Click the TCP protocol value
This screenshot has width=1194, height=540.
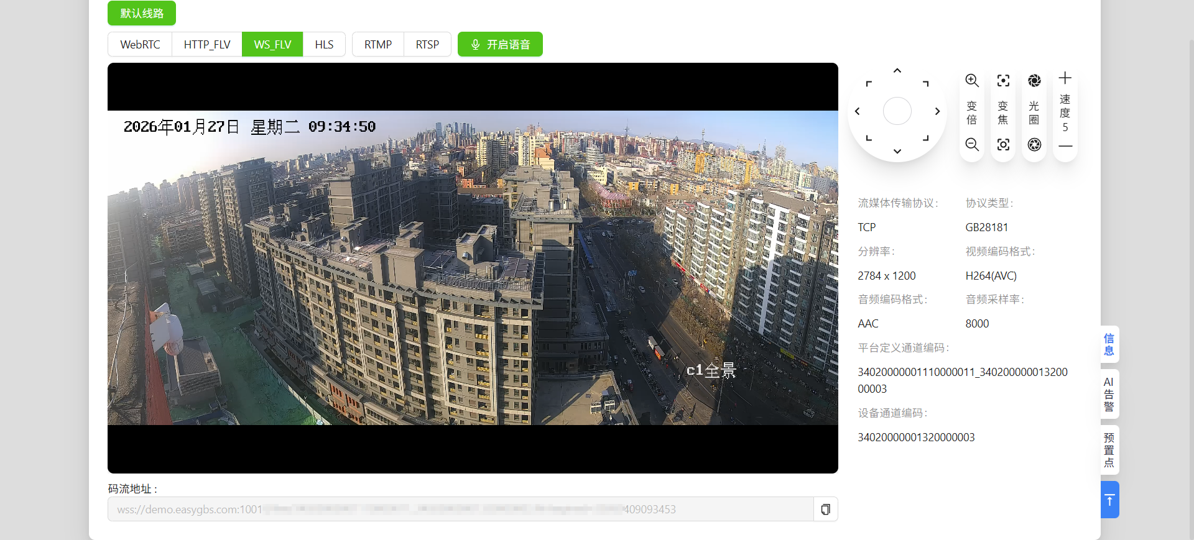point(867,227)
